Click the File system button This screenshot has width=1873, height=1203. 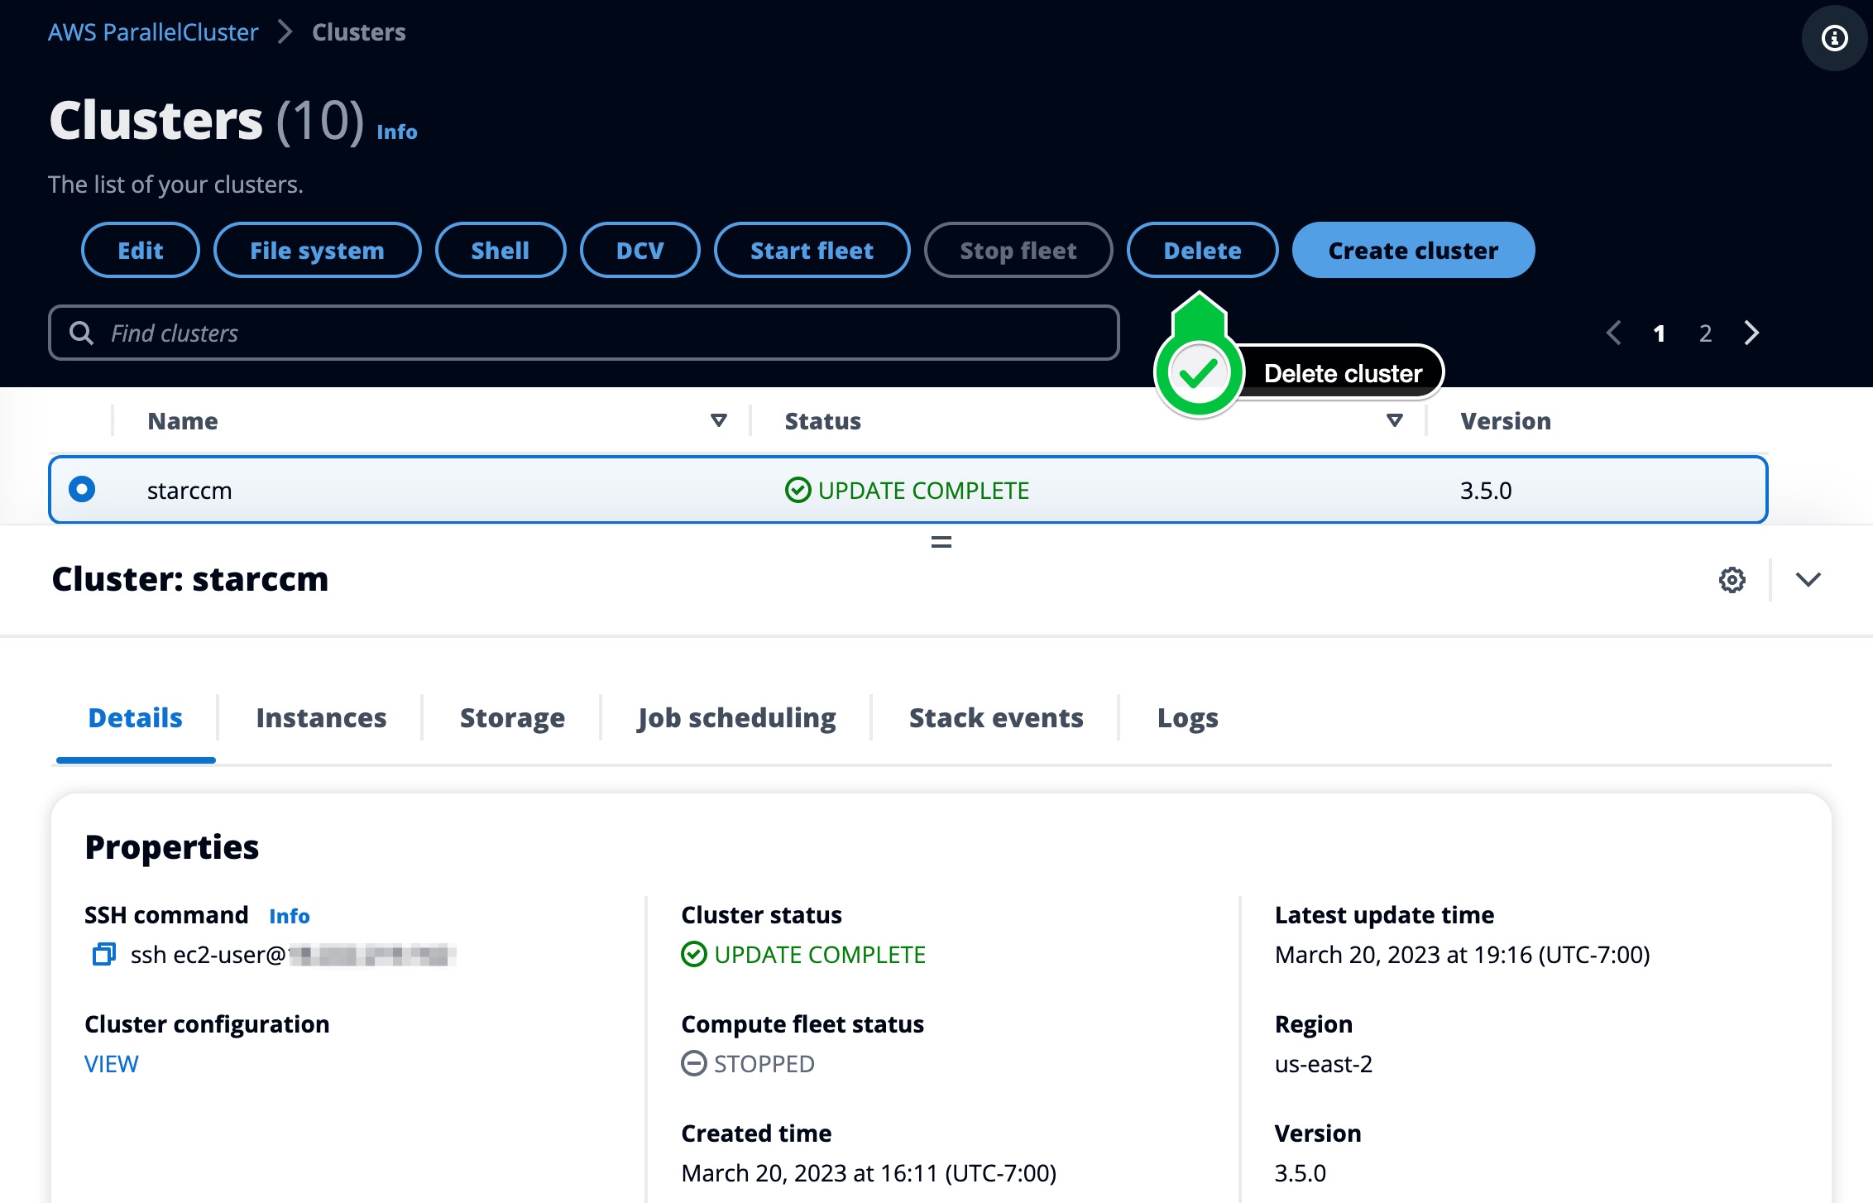tap(318, 250)
